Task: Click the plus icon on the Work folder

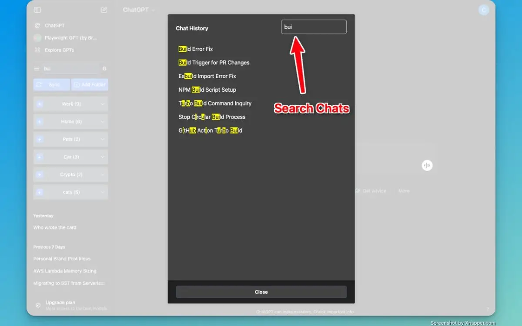Action: click(40, 104)
